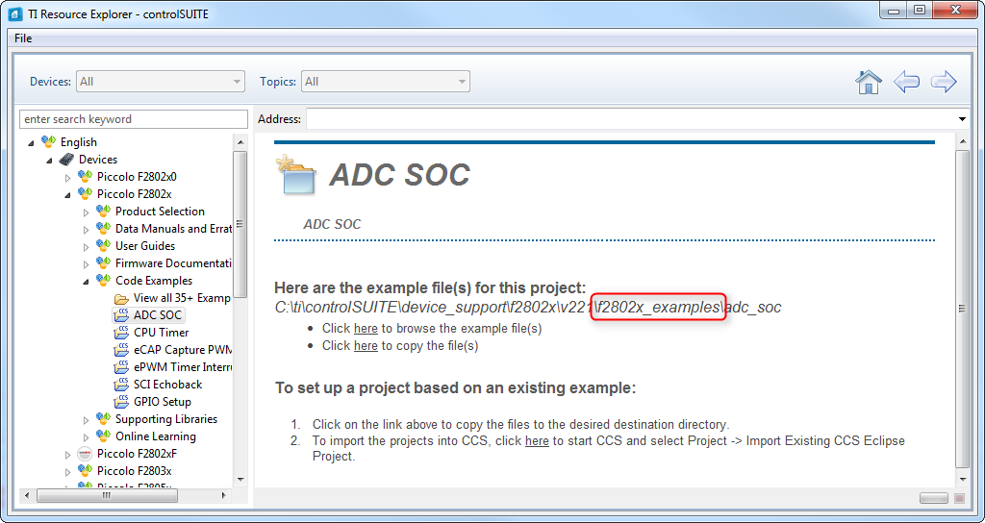The height and width of the screenshot is (523, 985).
Task: Go to the Home page icon
Action: 869,82
